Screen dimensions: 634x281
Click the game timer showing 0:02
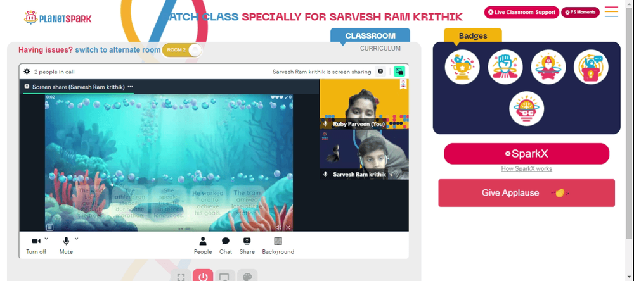[51, 97]
